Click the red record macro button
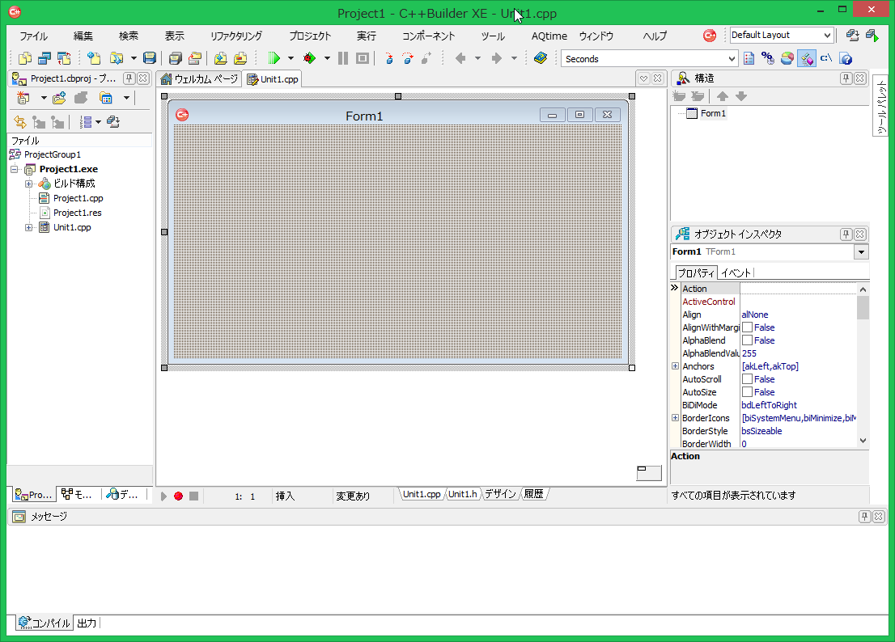Viewport: 895px width, 642px height. click(x=178, y=496)
